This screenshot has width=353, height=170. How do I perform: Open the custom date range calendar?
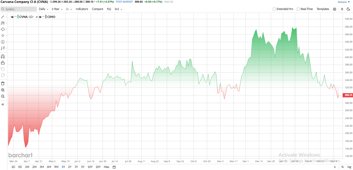coord(114,167)
